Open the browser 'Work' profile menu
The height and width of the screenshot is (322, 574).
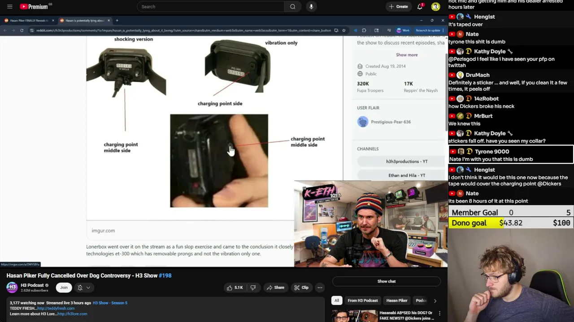click(403, 30)
